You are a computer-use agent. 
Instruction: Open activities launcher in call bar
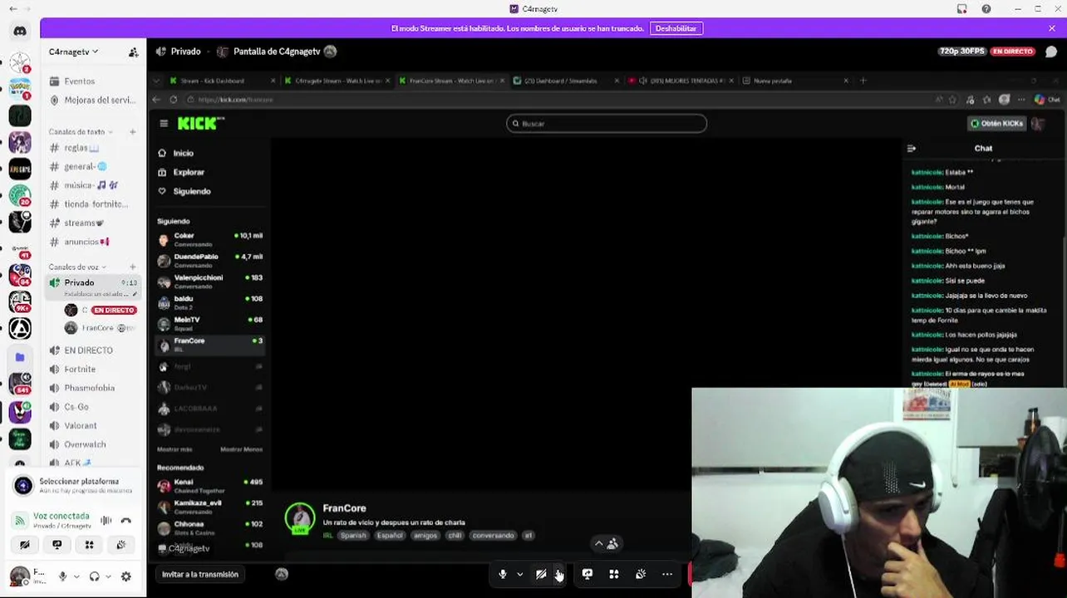(614, 574)
